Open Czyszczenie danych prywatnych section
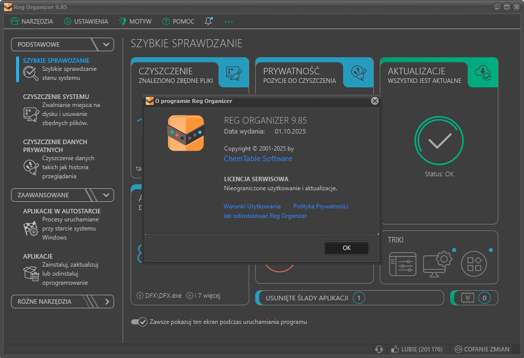The image size is (524, 358). (x=55, y=146)
